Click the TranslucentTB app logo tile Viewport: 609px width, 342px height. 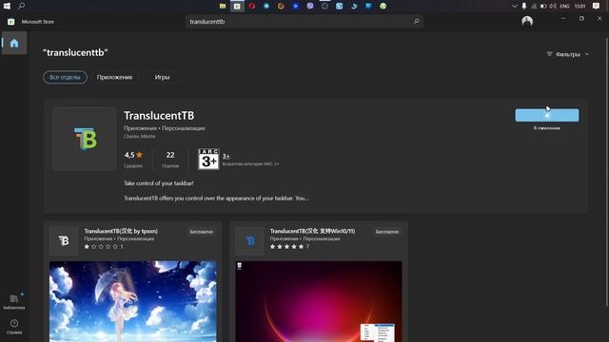click(85, 139)
